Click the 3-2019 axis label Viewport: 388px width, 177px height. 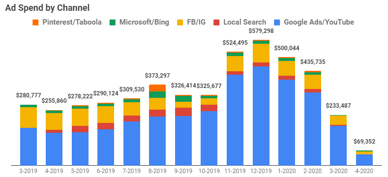(29, 171)
